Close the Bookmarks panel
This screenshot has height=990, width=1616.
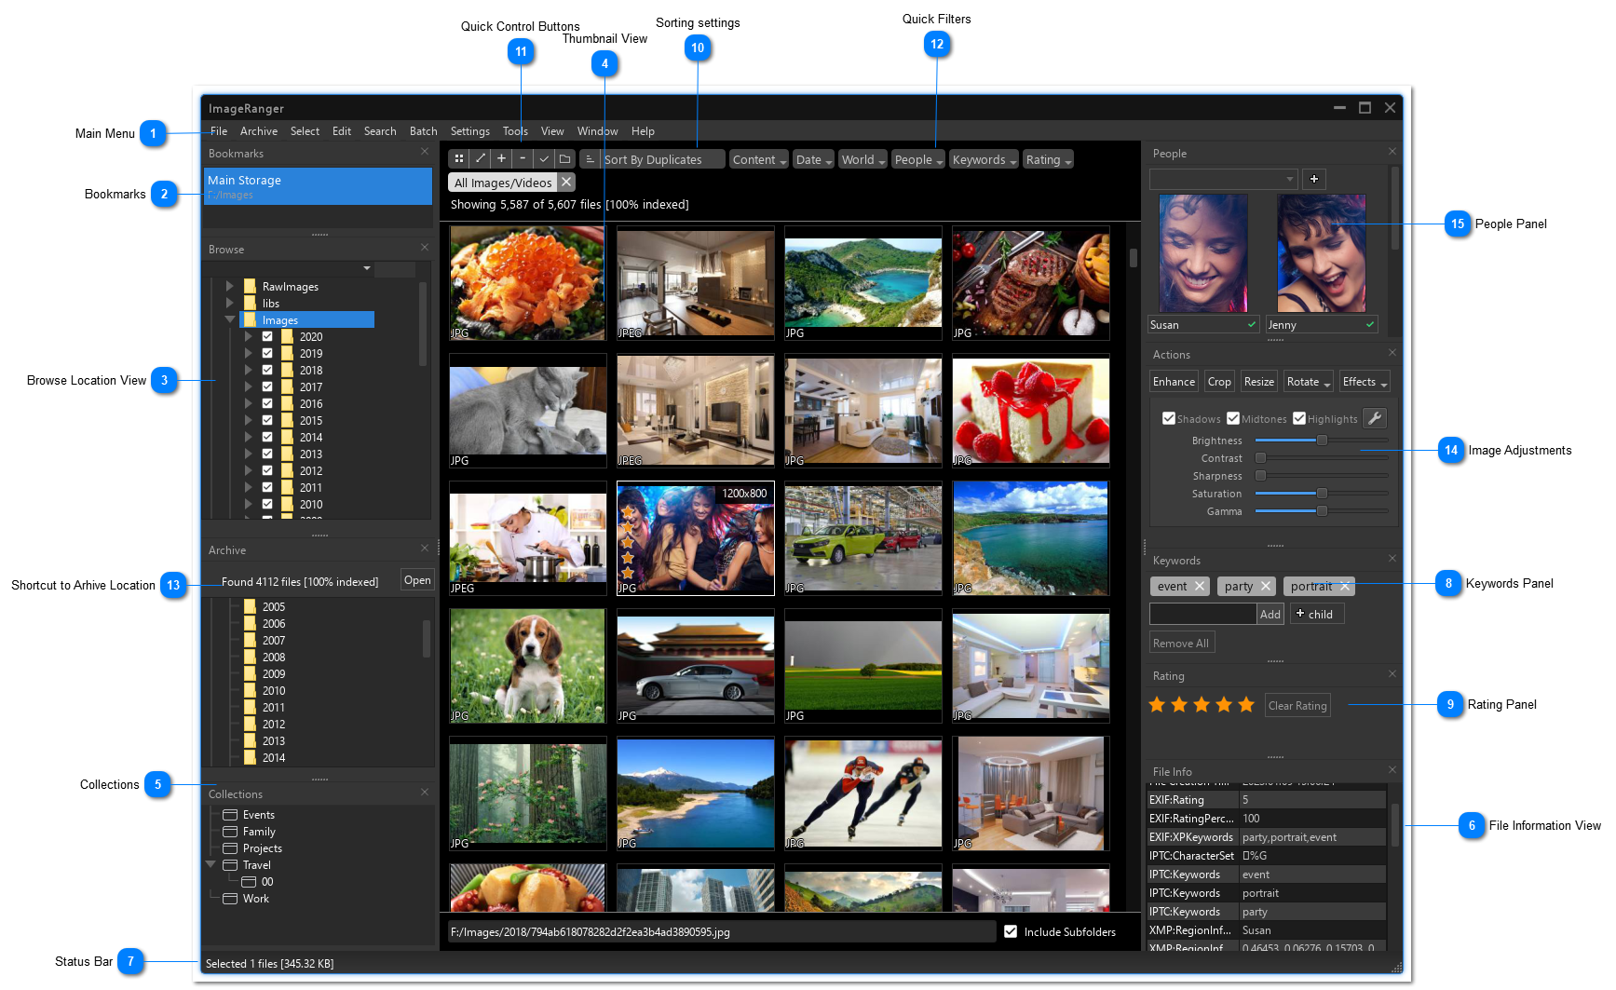click(x=425, y=152)
